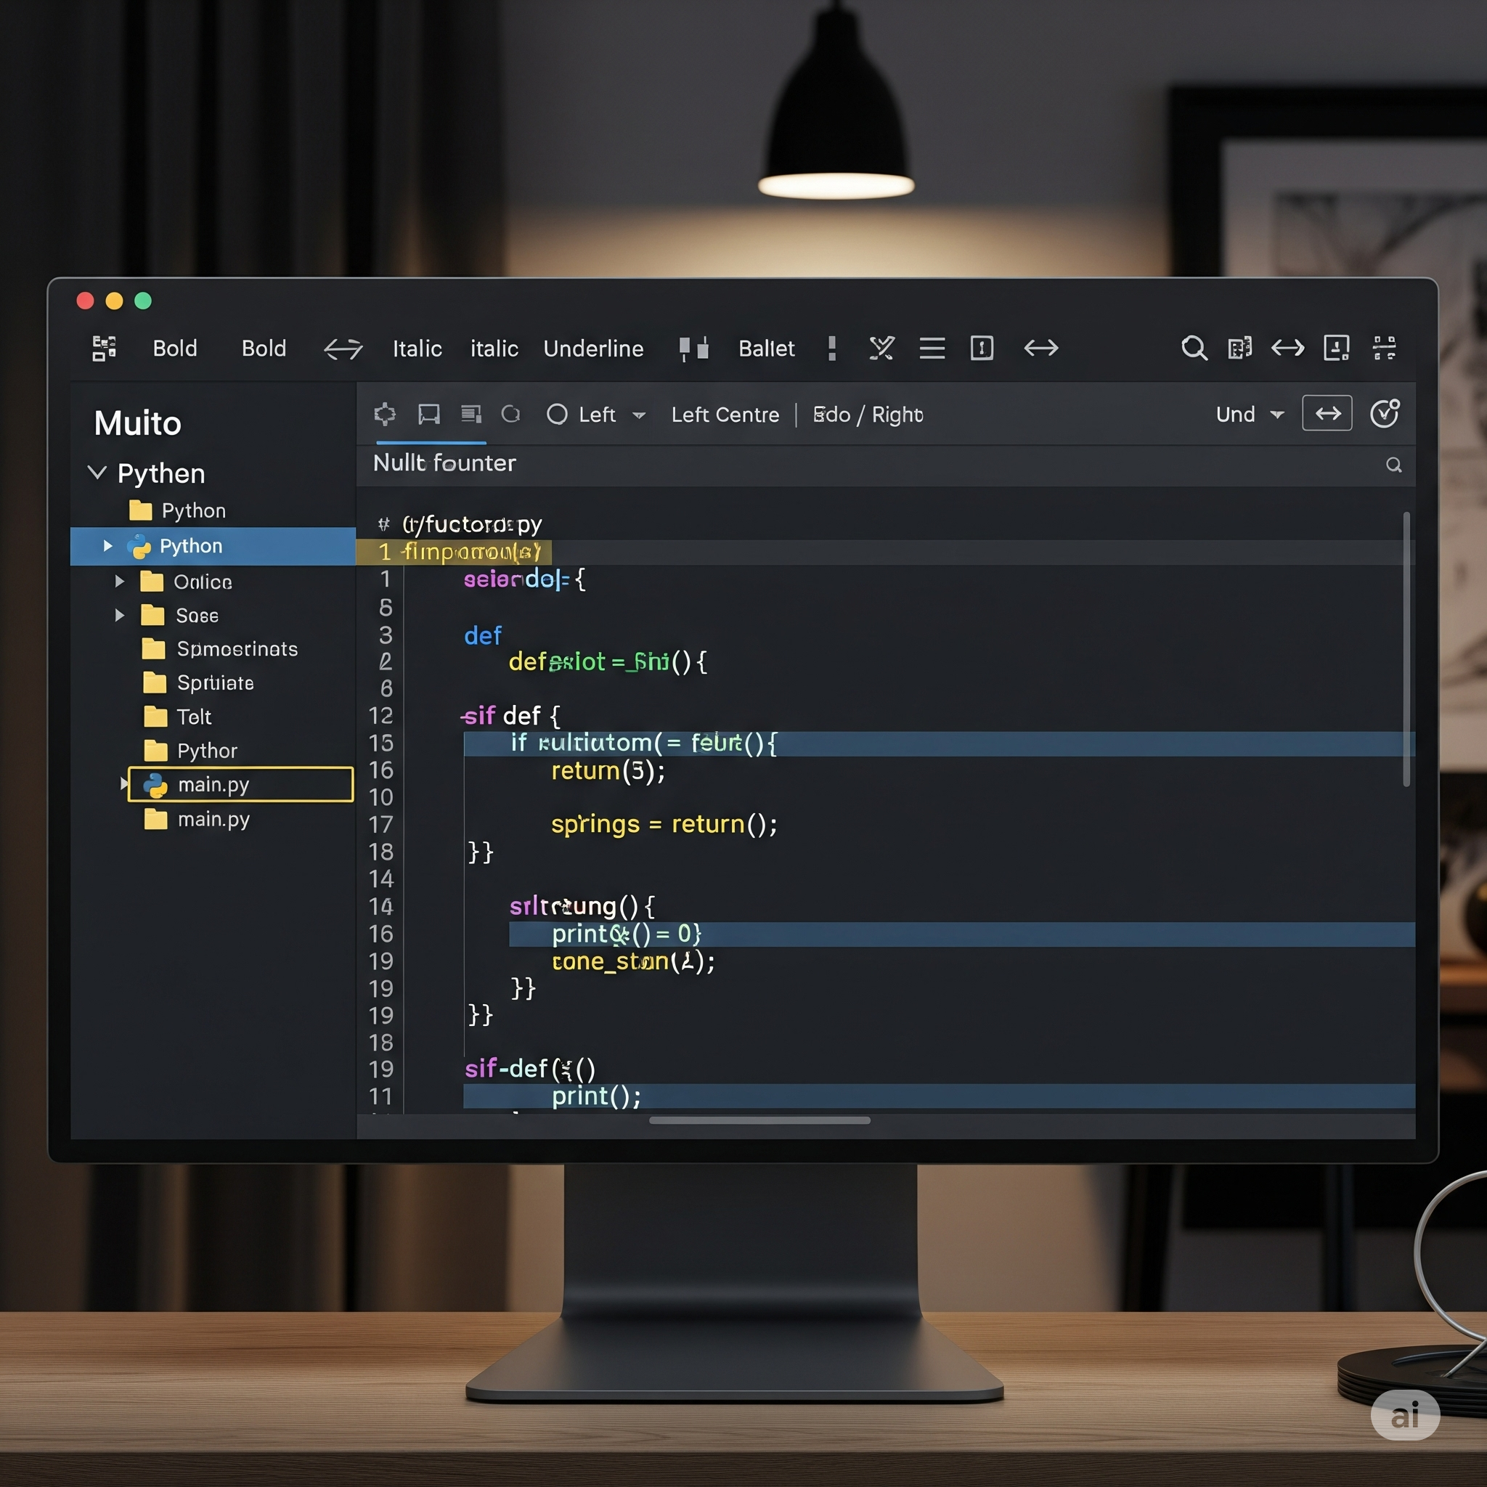
Task: Click the boxed info icon in toolbar
Action: 982,348
